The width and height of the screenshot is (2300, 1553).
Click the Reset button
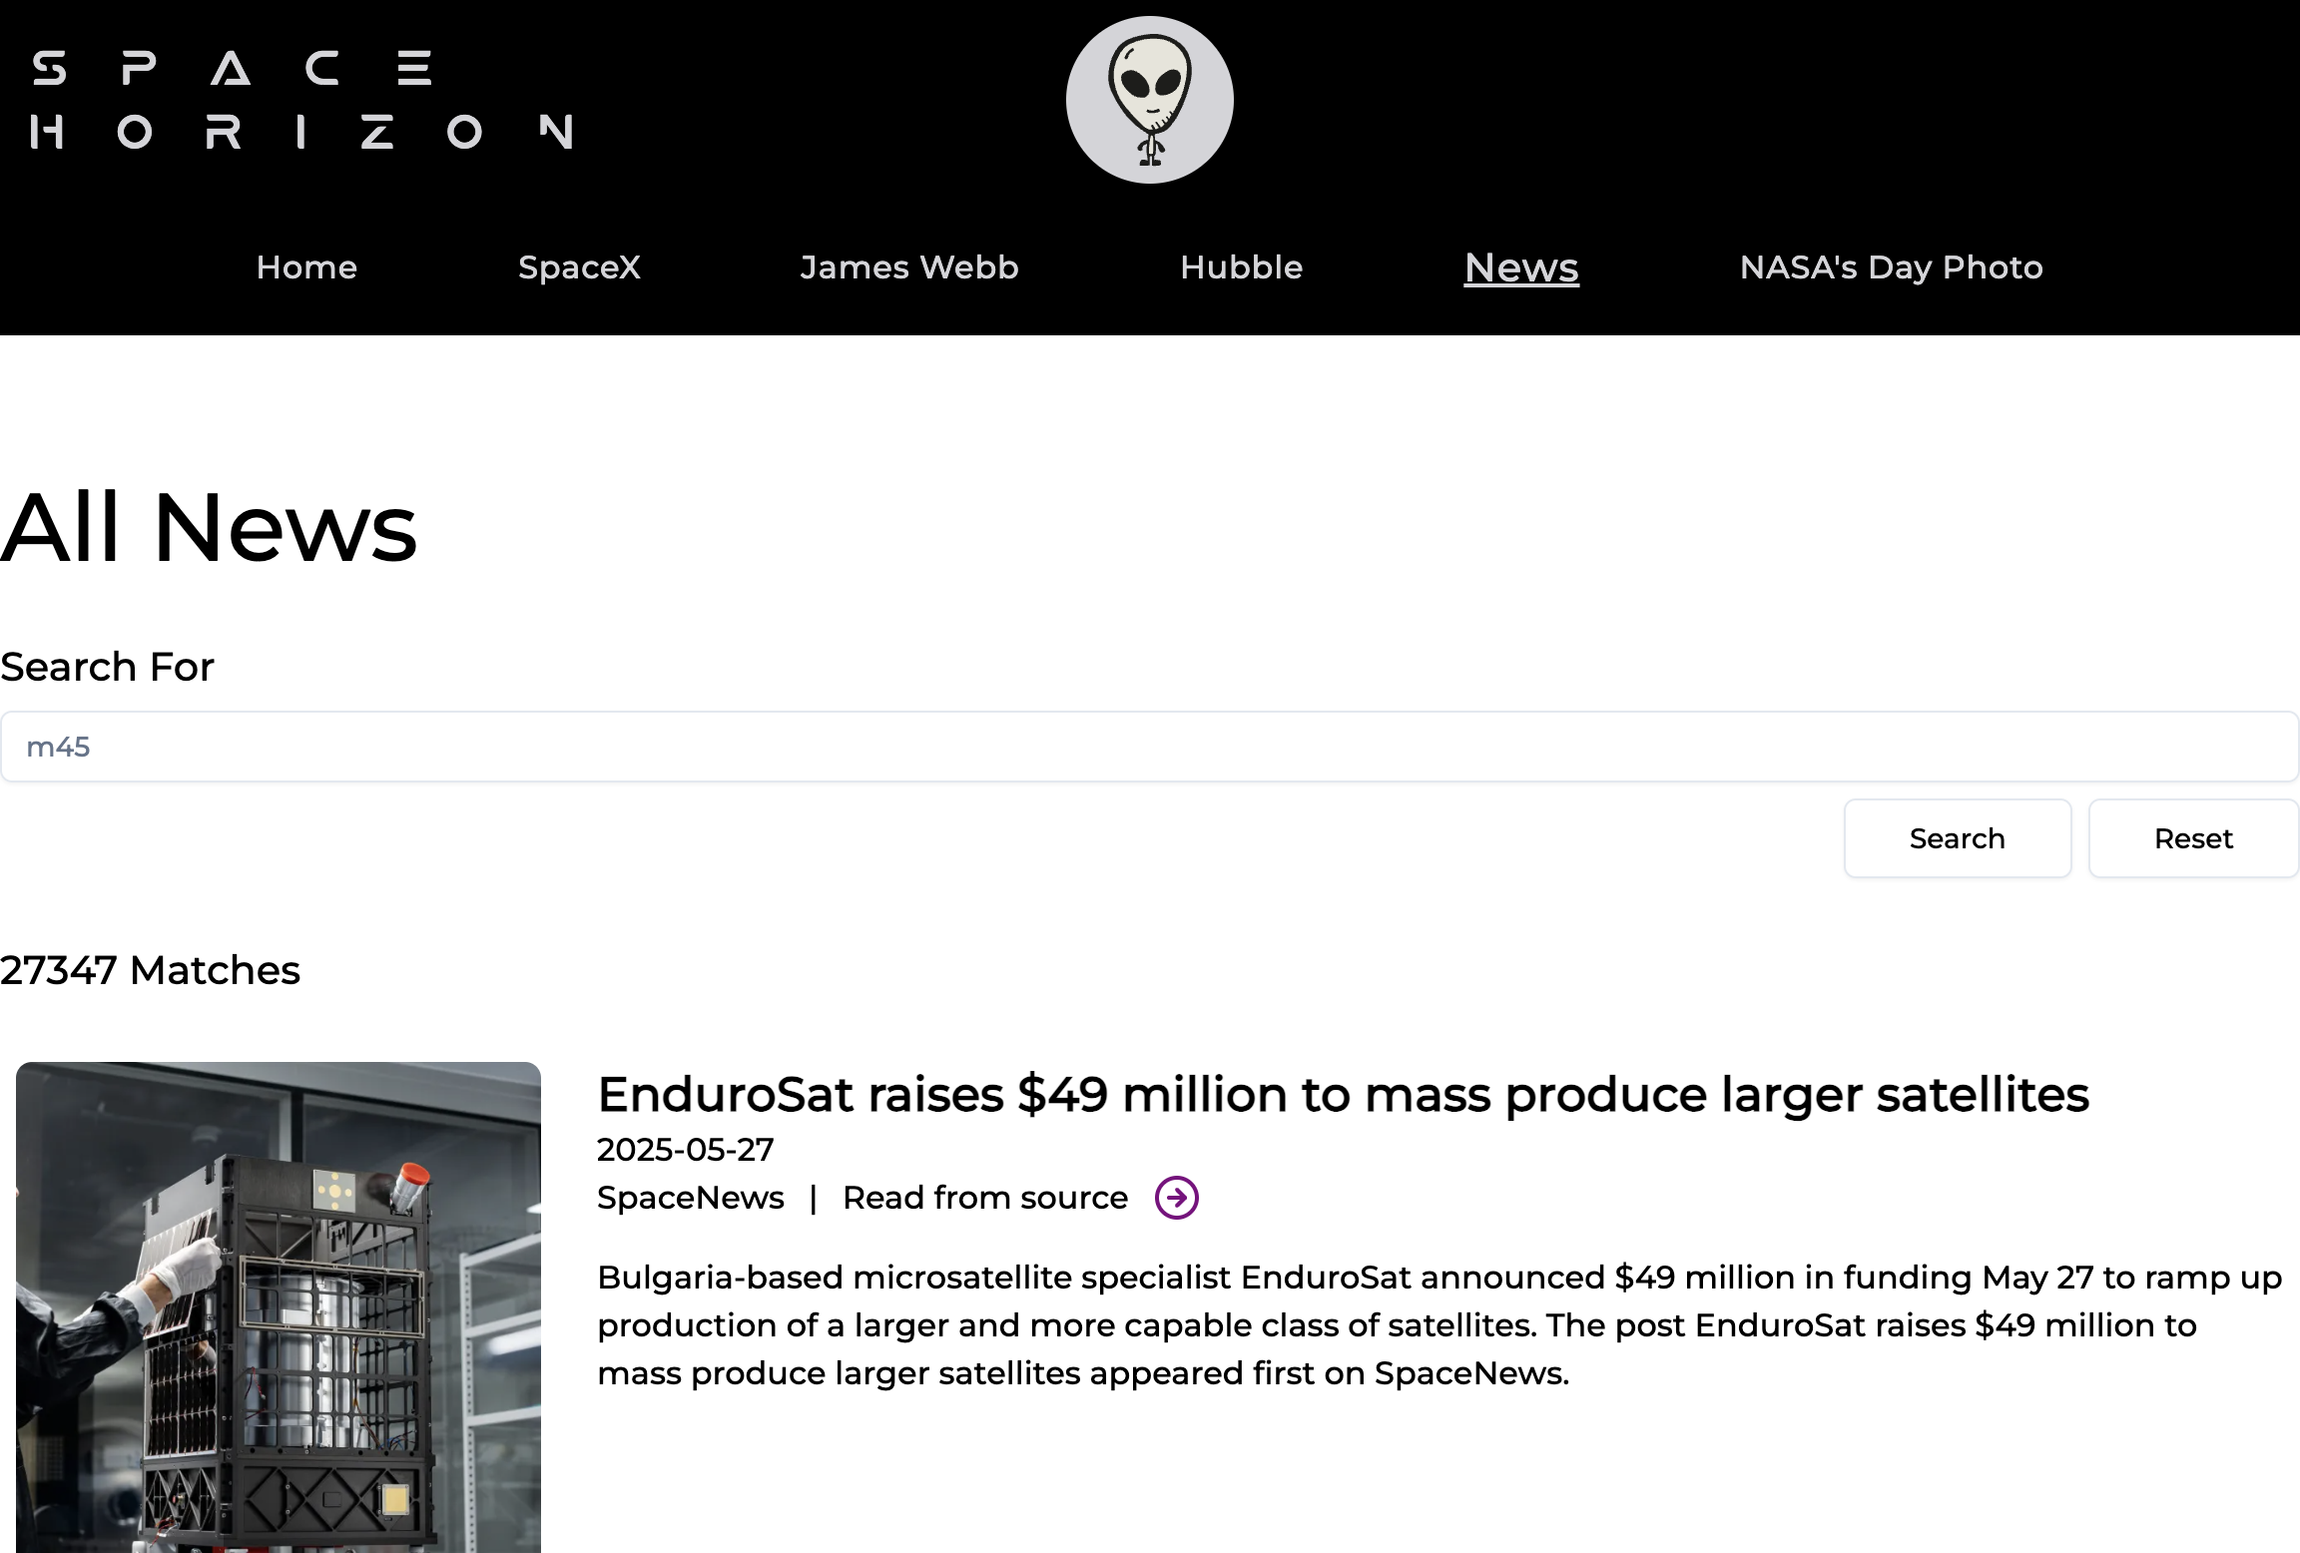pyautogui.click(x=2193, y=838)
